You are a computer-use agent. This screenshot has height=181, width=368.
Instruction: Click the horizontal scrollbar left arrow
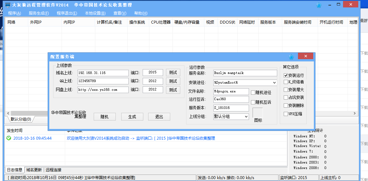point(8,113)
